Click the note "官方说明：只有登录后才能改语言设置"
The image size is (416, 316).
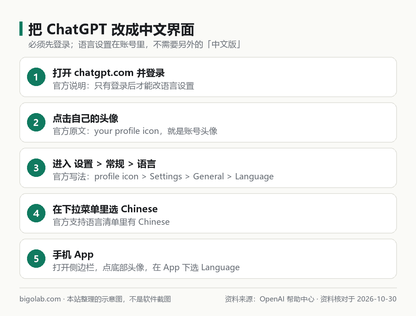[x=123, y=86]
